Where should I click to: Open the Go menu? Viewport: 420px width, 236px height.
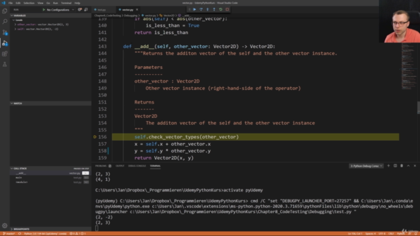point(48,3)
